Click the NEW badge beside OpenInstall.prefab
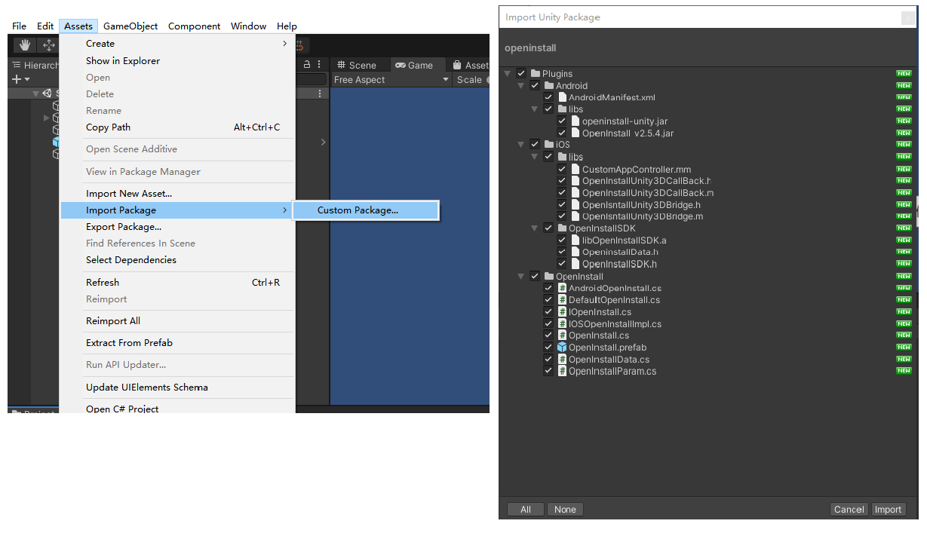This screenshot has height=533, width=927. coord(904,348)
